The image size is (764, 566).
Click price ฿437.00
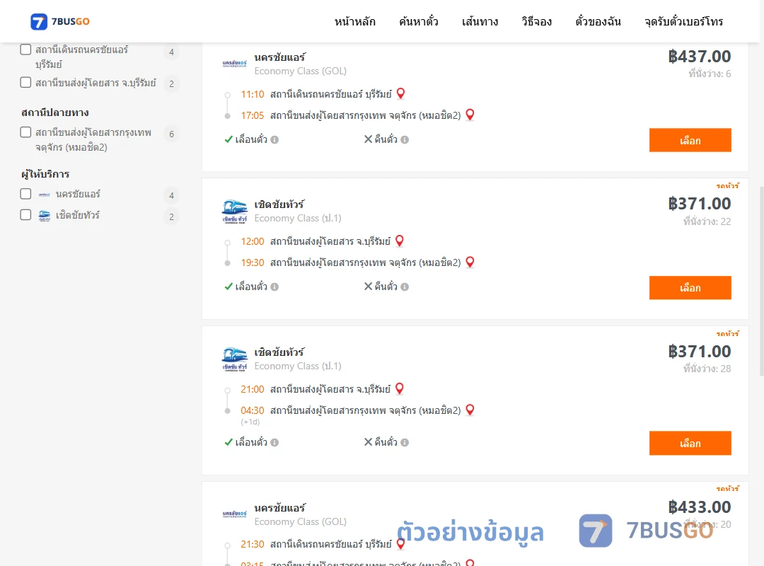pos(699,57)
